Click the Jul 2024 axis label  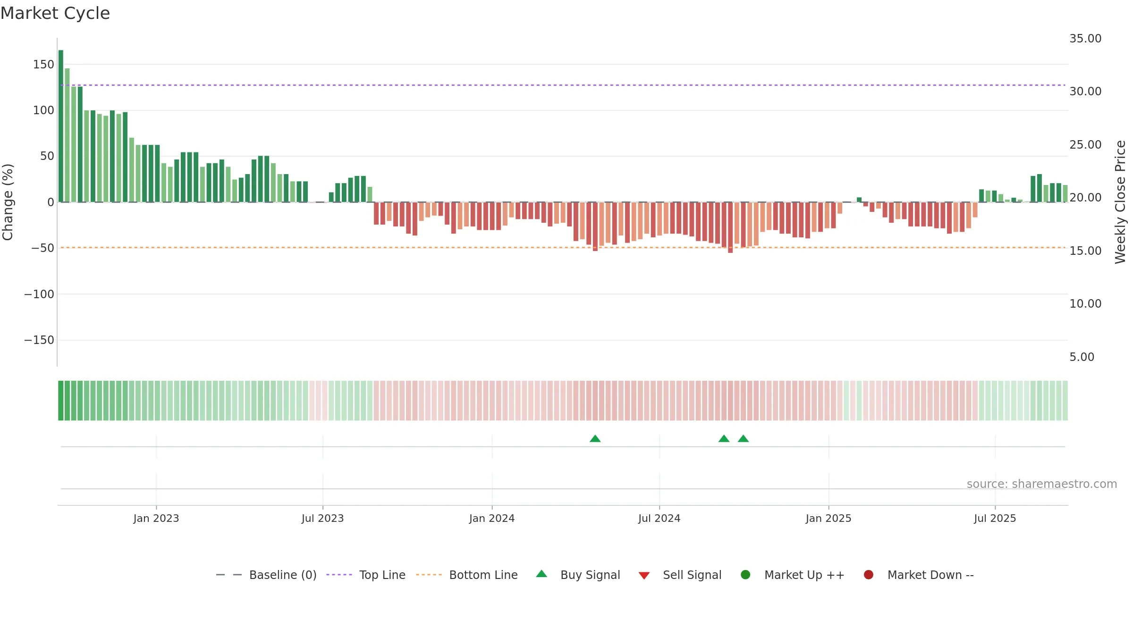pos(660,519)
